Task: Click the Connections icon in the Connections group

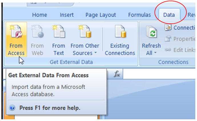Action: coord(168,28)
